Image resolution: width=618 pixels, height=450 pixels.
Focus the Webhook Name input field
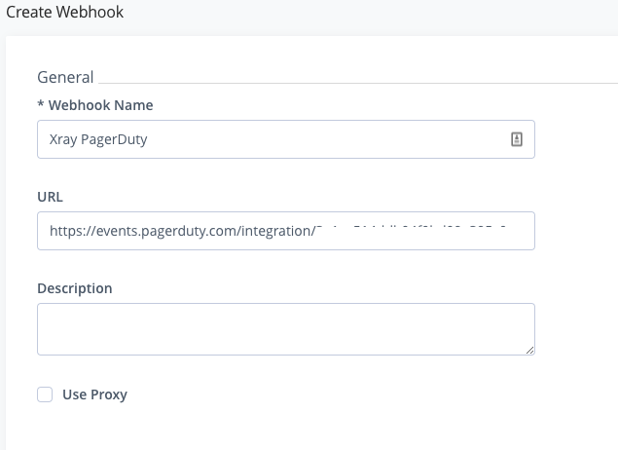point(286,139)
